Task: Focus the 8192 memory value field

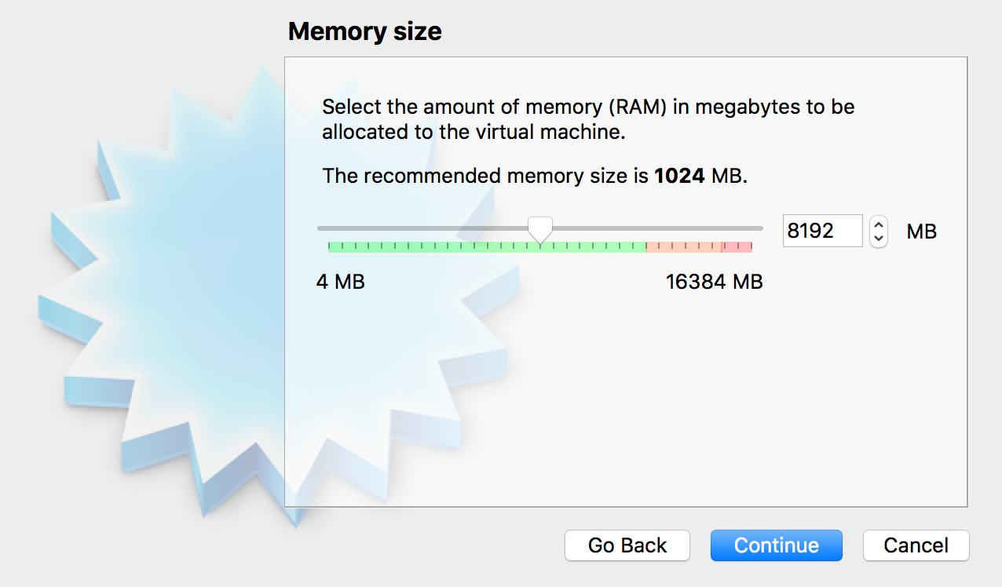Action: (x=822, y=231)
